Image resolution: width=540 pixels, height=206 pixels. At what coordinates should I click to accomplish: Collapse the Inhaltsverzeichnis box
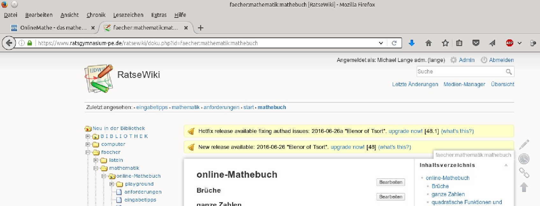click(506, 165)
